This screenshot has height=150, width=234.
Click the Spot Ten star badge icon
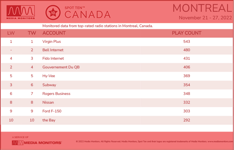pyautogui.click(x=53, y=12)
